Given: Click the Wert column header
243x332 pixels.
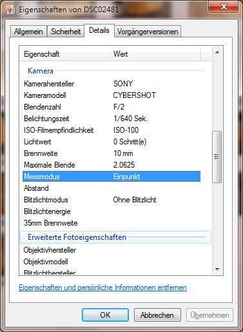Looking at the screenshot, I should tap(155, 54).
